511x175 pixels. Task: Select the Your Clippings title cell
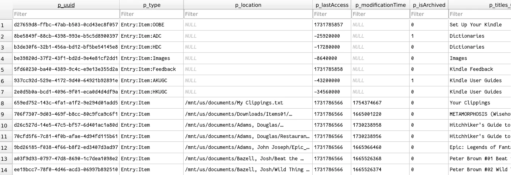click(480, 103)
